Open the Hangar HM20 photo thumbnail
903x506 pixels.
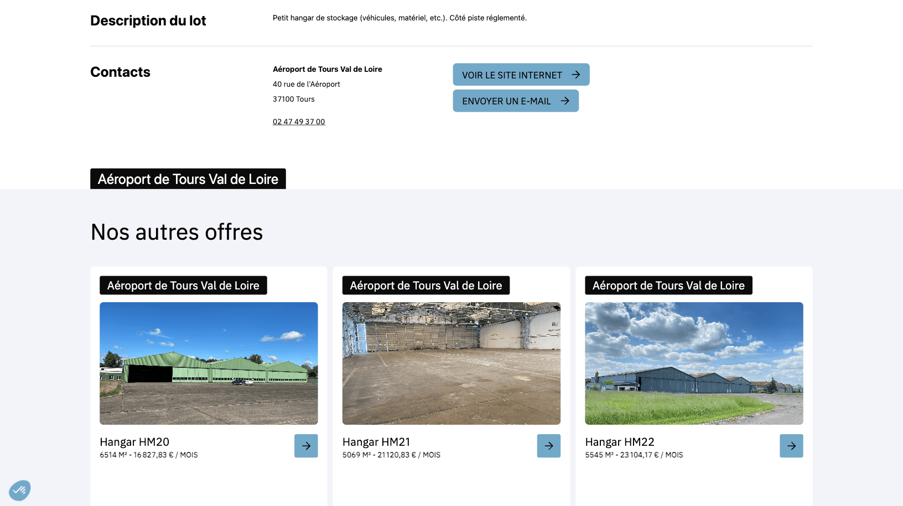point(209,363)
